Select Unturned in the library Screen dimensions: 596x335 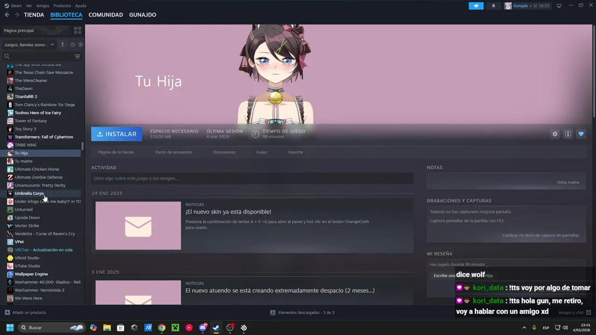click(x=24, y=209)
